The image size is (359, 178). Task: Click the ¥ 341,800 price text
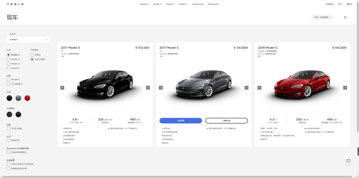[x=241, y=48]
